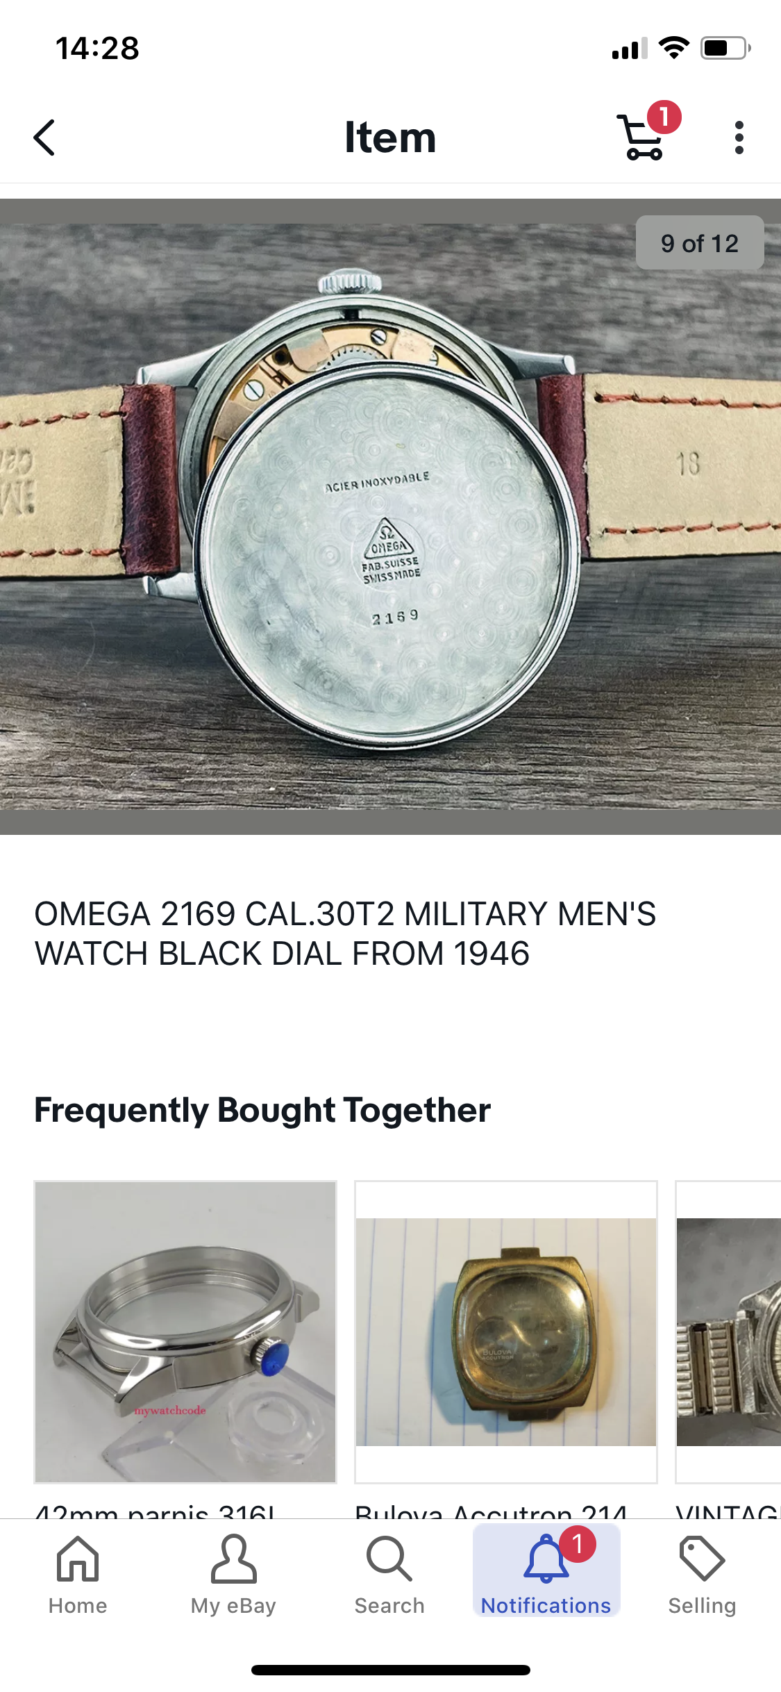Viewport: 781px width, 1692px height.
Task: Tap the red cart badge counter
Action: pyautogui.click(x=664, y=117)
